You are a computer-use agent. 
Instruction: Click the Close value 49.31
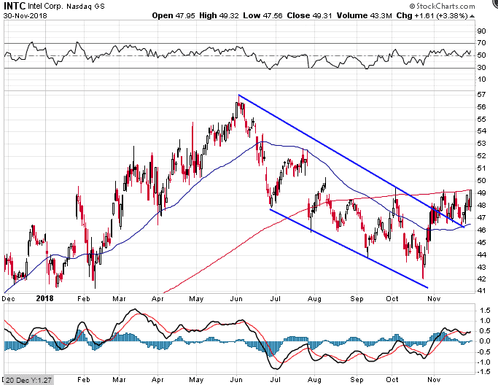tap(322, 15)
